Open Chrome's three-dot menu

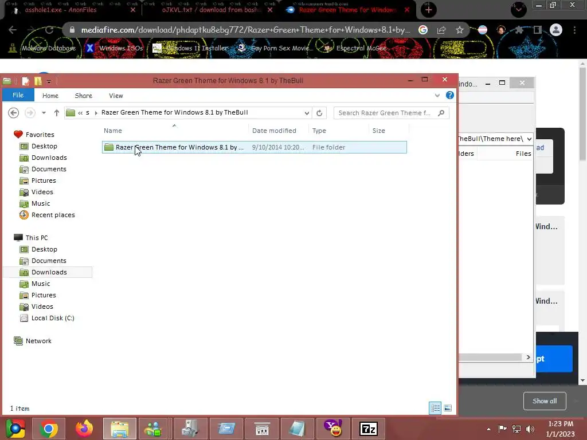574,30
